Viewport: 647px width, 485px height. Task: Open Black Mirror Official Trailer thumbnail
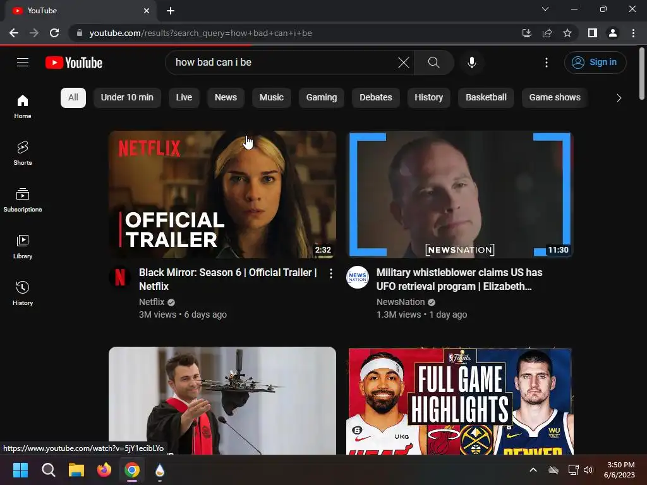pos(222,195)
